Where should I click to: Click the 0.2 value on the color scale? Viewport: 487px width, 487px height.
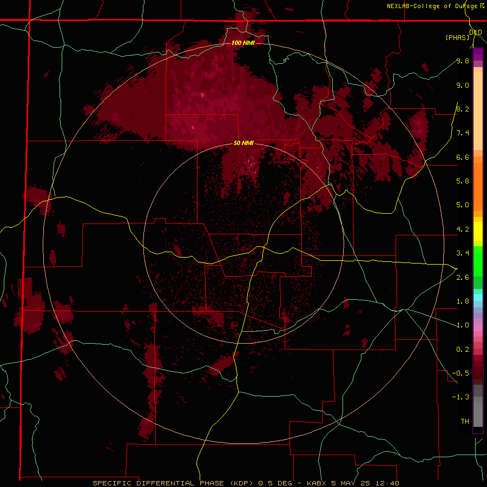tap(463, 350)
